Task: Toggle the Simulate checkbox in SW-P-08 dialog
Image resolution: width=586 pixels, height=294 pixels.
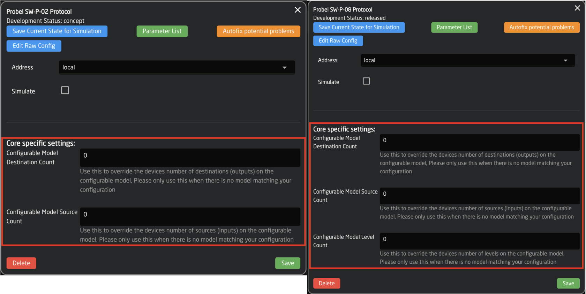Action: [366, 81]
